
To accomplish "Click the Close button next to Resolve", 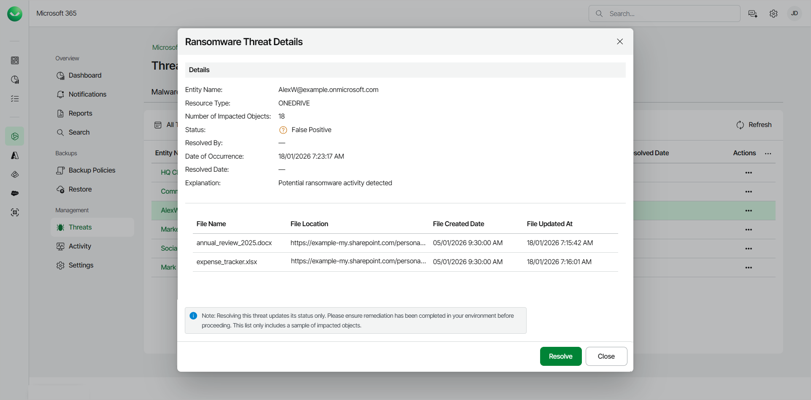I will (x=606, y=356).
